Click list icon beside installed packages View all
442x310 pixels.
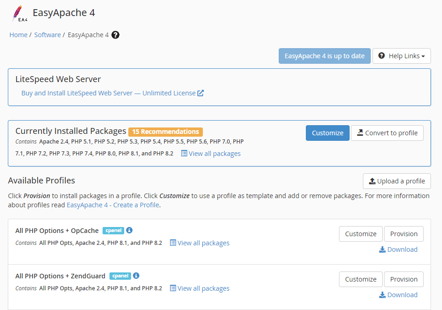point(184,154)
